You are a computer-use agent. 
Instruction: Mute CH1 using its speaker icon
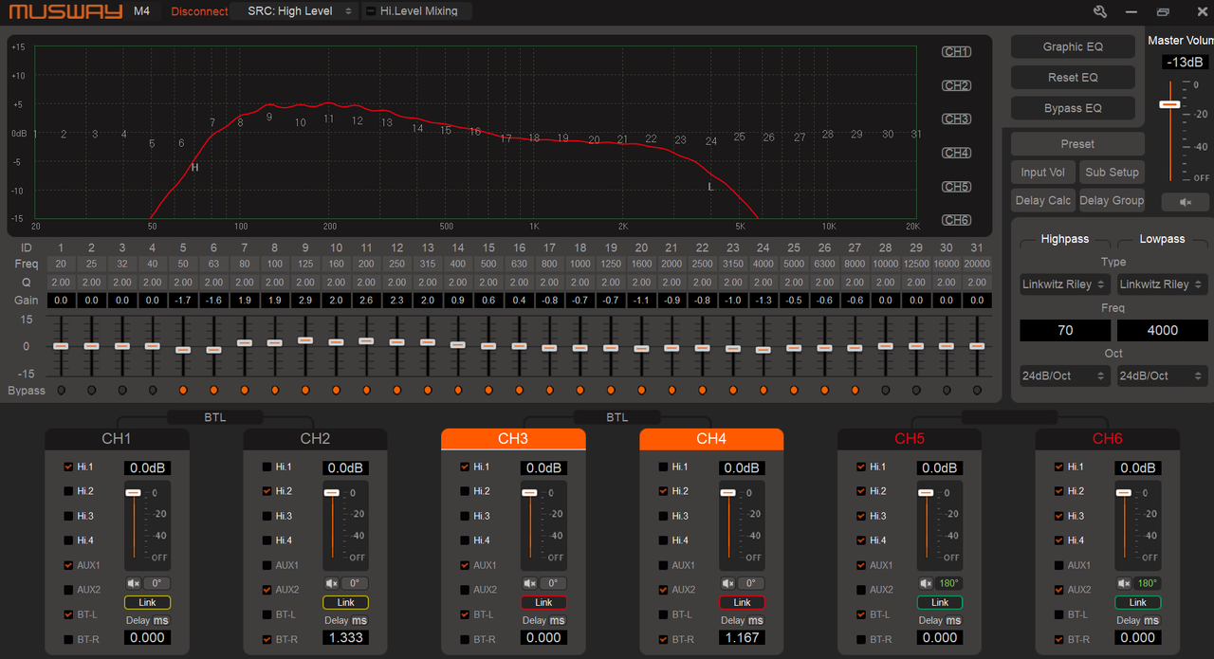[x=133, y=583]
